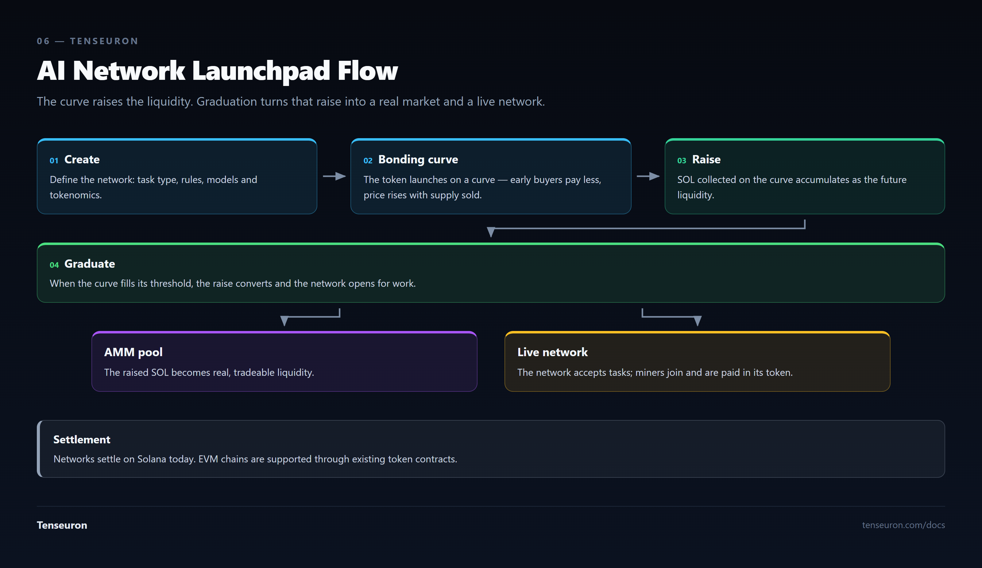Select the '01 Create' step card
The height and width of the screenshot is (568, 982).
[x=177, y=176]
